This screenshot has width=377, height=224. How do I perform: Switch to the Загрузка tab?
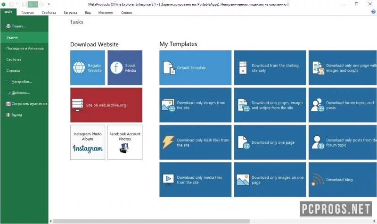click(x=70, y=13)
